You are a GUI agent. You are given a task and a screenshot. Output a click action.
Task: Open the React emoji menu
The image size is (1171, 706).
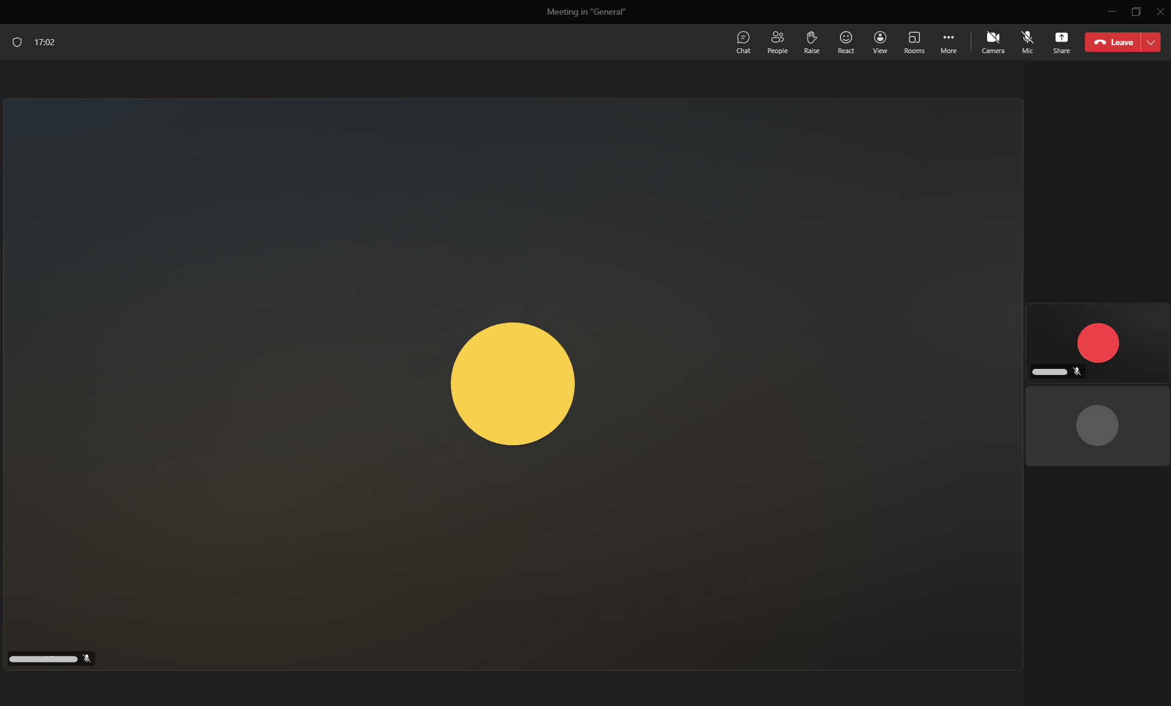[x=845, y=42]
